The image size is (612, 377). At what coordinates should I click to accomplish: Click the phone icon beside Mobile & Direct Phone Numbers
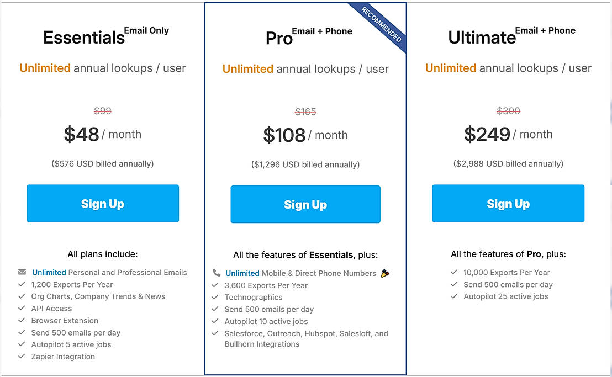pos(216,273)
